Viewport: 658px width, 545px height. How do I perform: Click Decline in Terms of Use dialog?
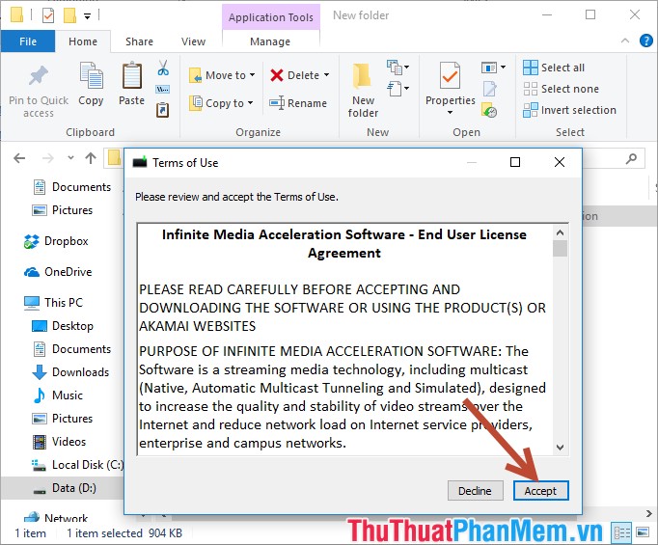click(x=475, y=490)
